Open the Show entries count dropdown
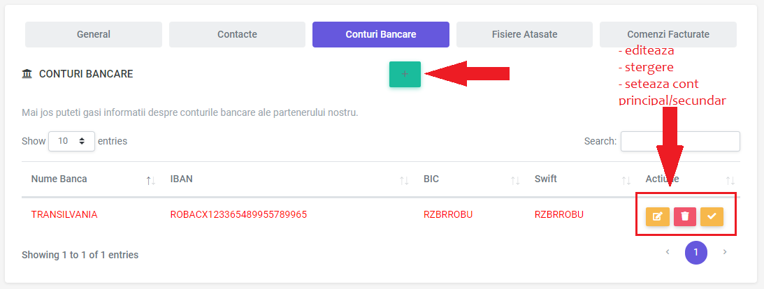This screenshot has width=764, height=289. 71,141
